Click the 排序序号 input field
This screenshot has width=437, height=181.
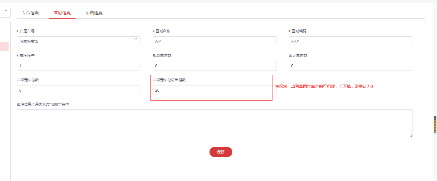[x=79, y=66]
